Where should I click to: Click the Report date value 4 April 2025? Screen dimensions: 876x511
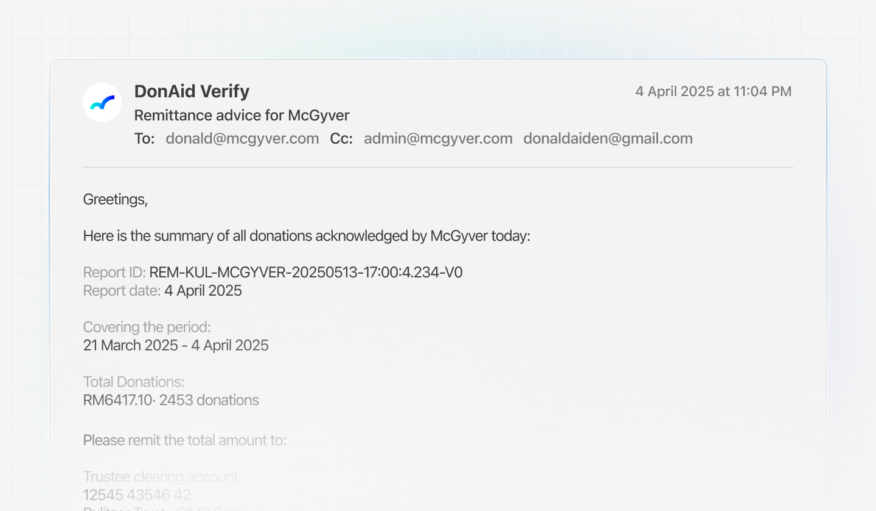tap(203, 291)
